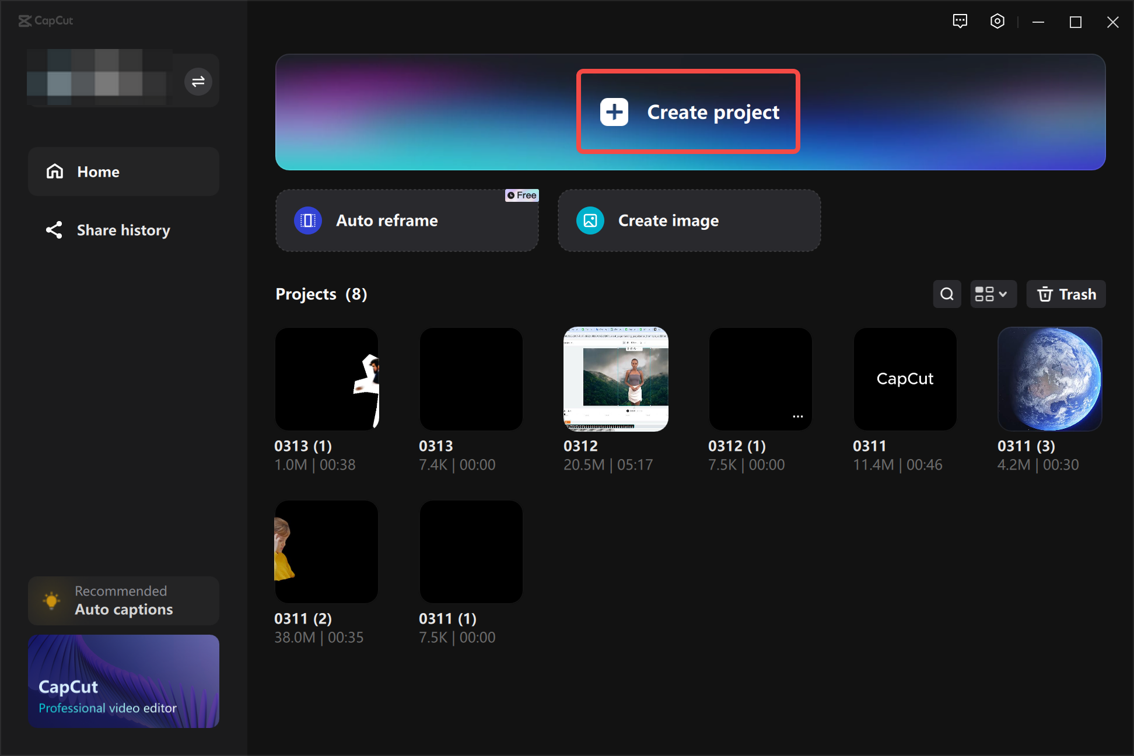Open the Auto reframe tool
The height and width of the screenshot is (756, 1134).
407,220
